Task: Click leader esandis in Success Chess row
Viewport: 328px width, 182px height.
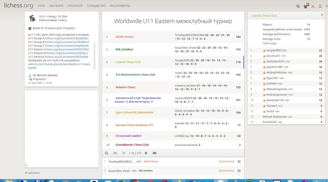Action: (x=180, y=123)
